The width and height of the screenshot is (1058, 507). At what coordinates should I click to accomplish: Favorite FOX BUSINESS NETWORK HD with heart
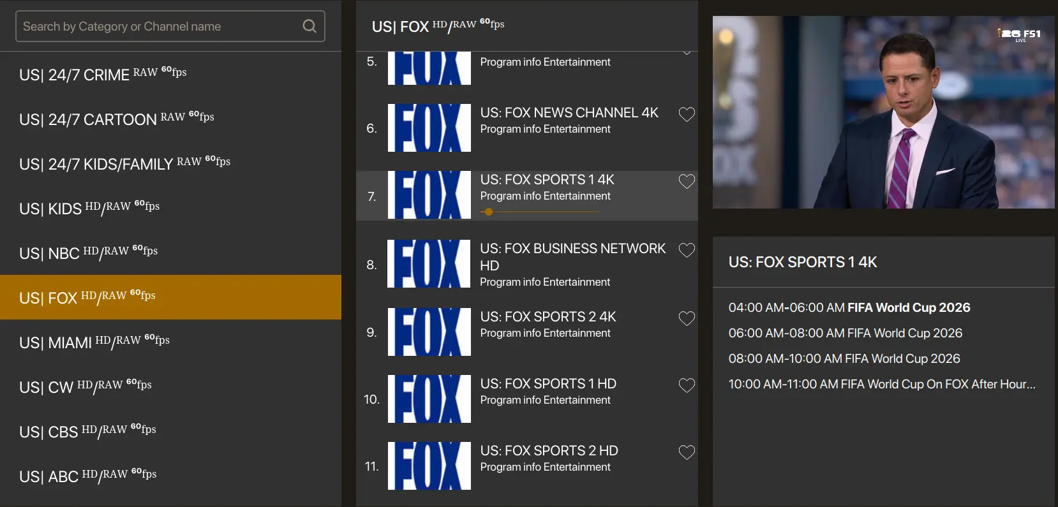pos(687,250)
